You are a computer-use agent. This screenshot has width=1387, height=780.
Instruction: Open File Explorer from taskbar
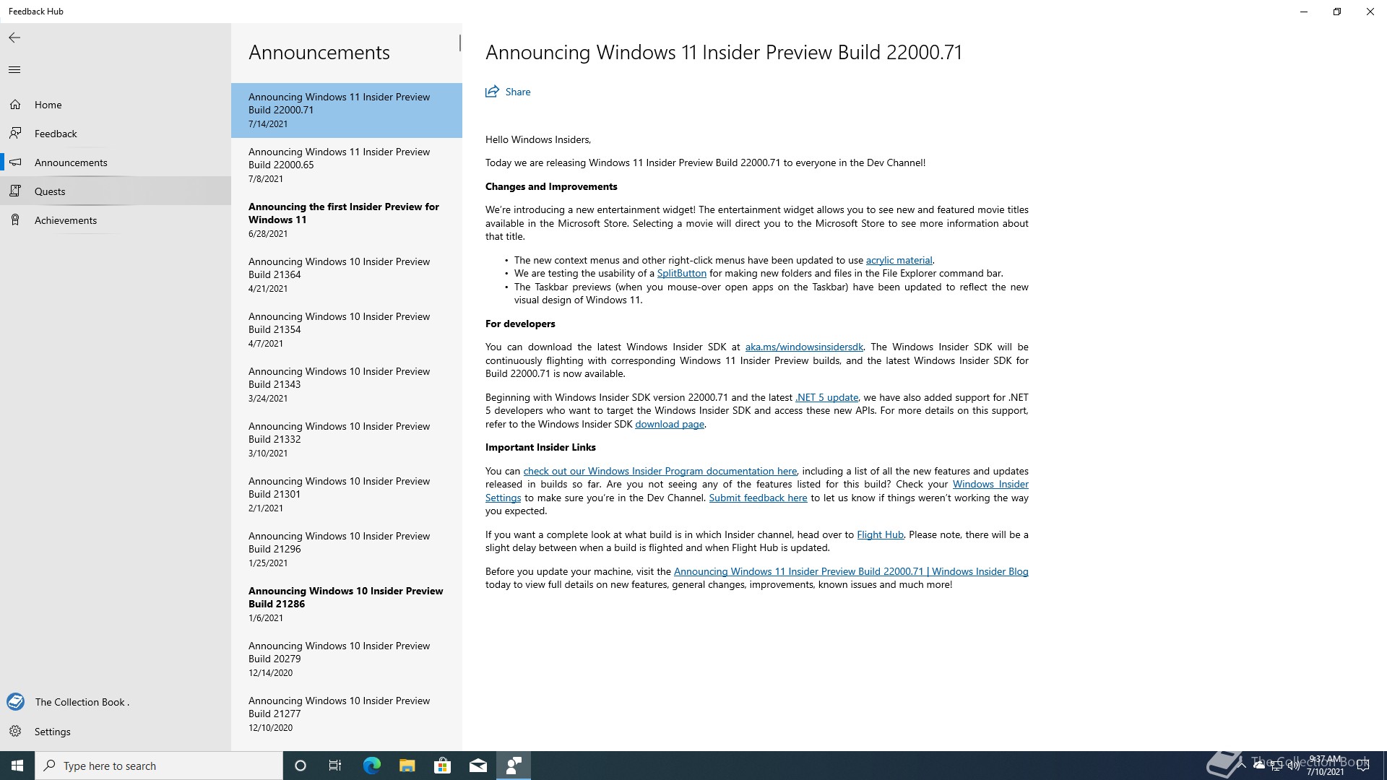[x=407, y=766]
